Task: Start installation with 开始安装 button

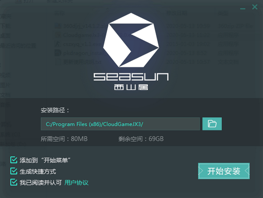Action: point(224,171)
